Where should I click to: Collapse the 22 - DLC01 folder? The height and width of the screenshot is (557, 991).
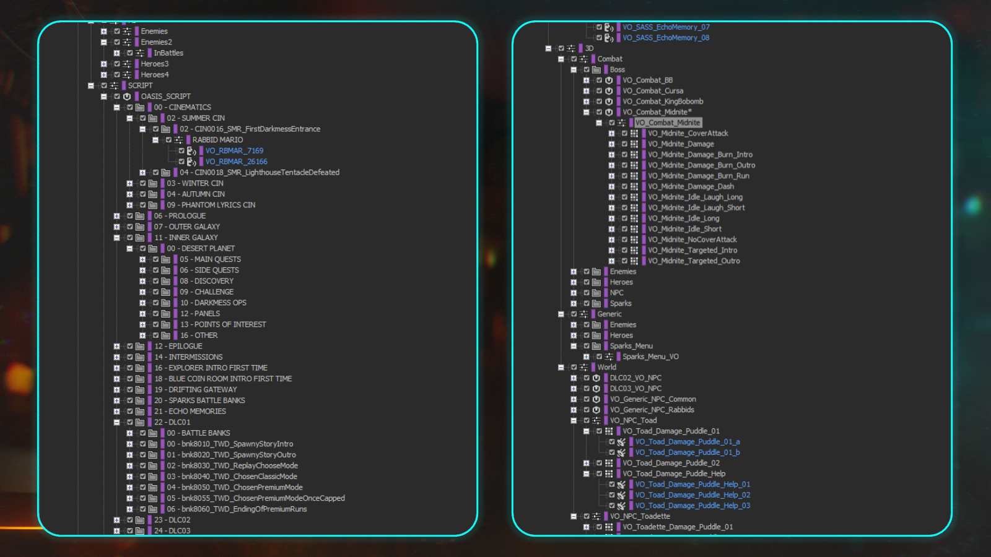pyautogui.click(x=116, y=422)
